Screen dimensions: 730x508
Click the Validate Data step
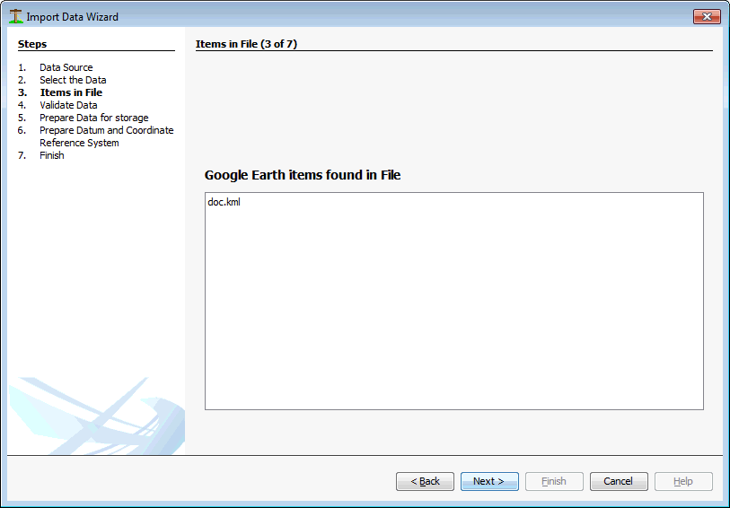[68, 105]
